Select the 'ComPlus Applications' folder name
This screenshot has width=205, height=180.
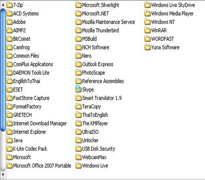click(33, 64)
